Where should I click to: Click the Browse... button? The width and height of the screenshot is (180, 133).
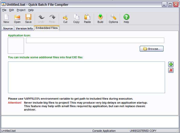[151, 49]
